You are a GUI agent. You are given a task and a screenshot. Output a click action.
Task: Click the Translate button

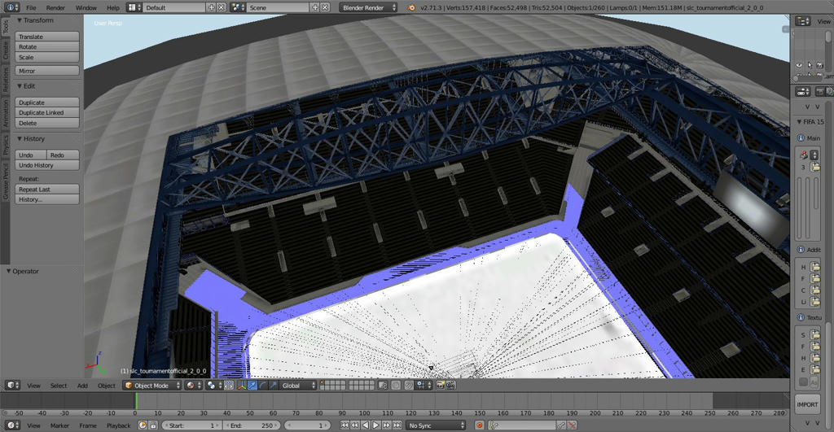(x=47, y=37)
